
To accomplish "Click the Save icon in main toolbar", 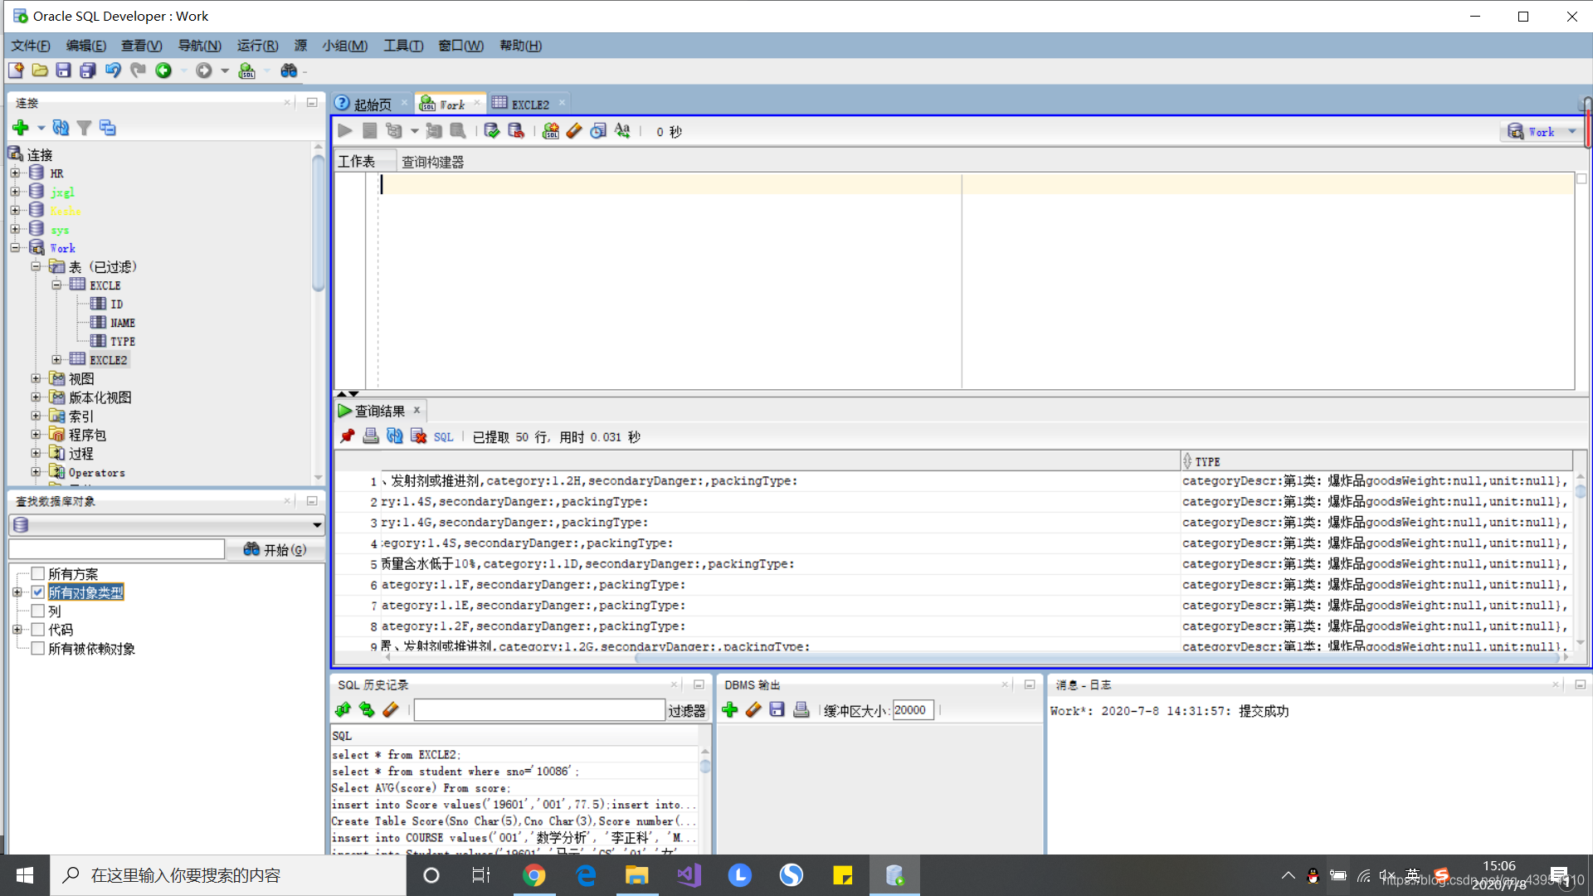I will pos(63,71).
